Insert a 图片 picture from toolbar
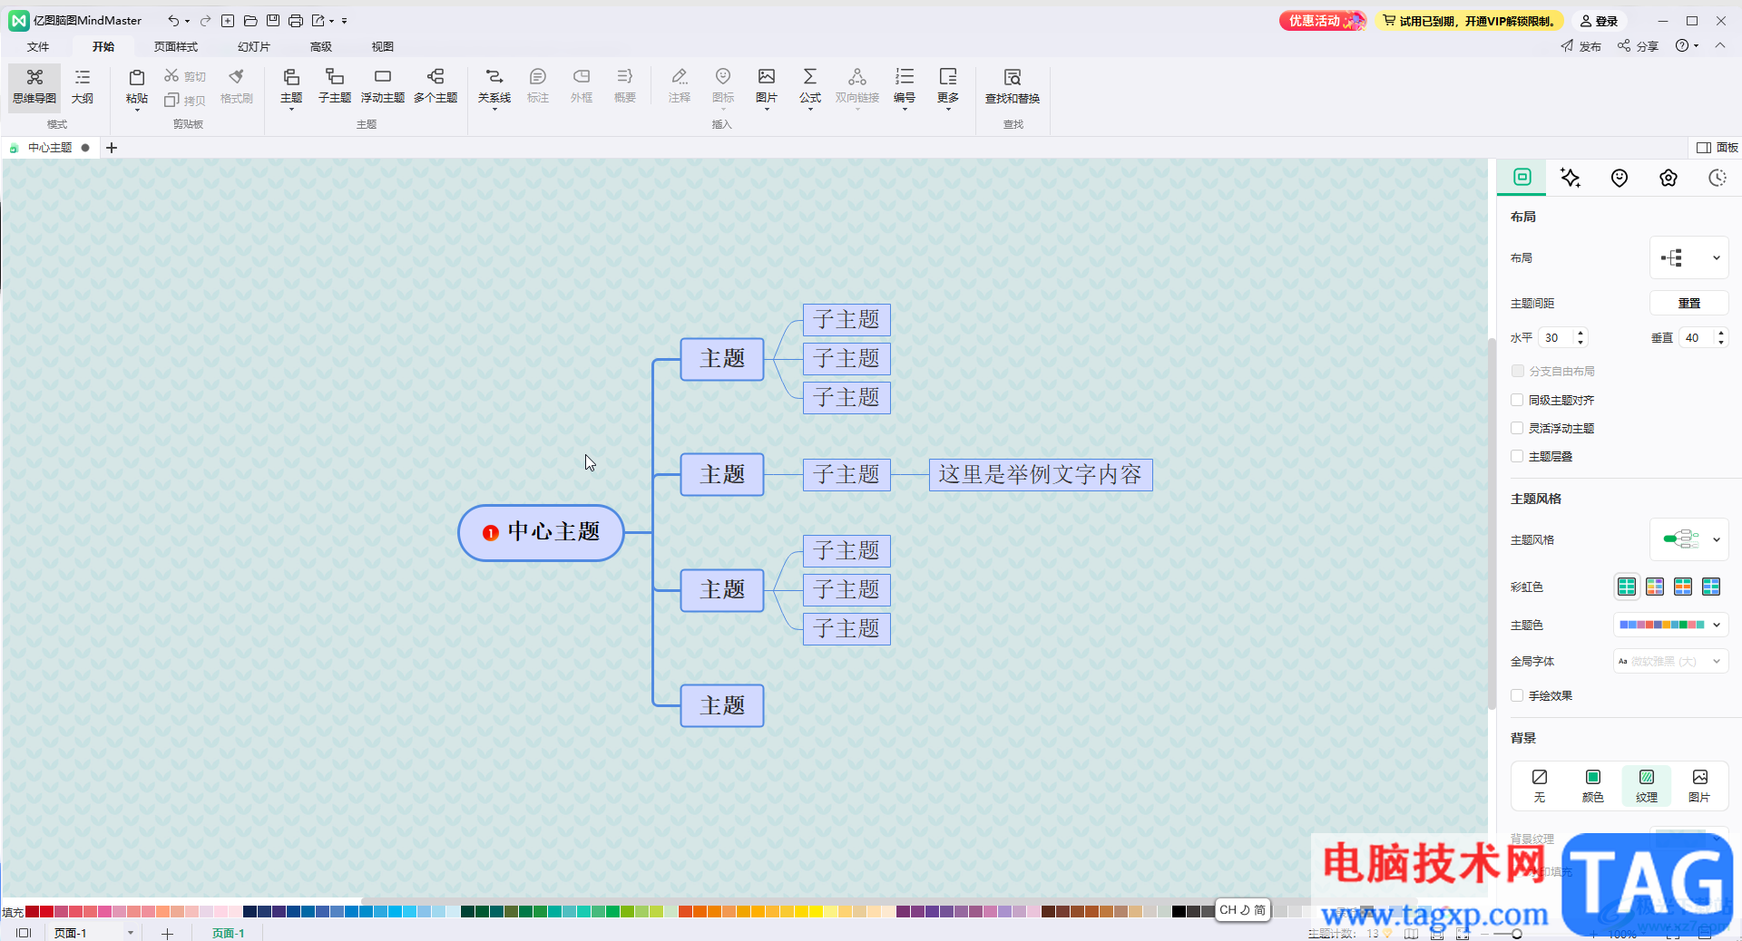Screen dimensions: 1742x941 [766, 85]
